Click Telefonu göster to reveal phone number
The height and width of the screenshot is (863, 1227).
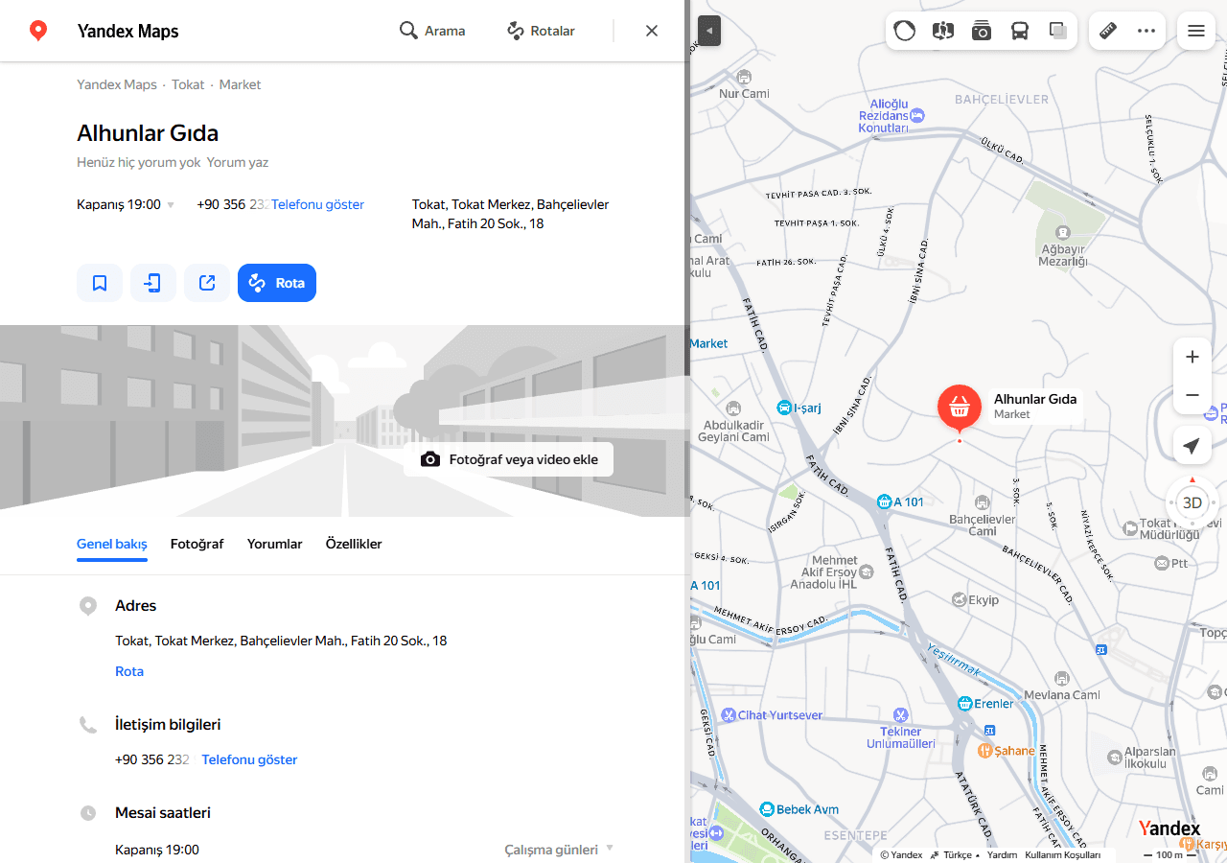pyautogui.click(x=317, y=204)
